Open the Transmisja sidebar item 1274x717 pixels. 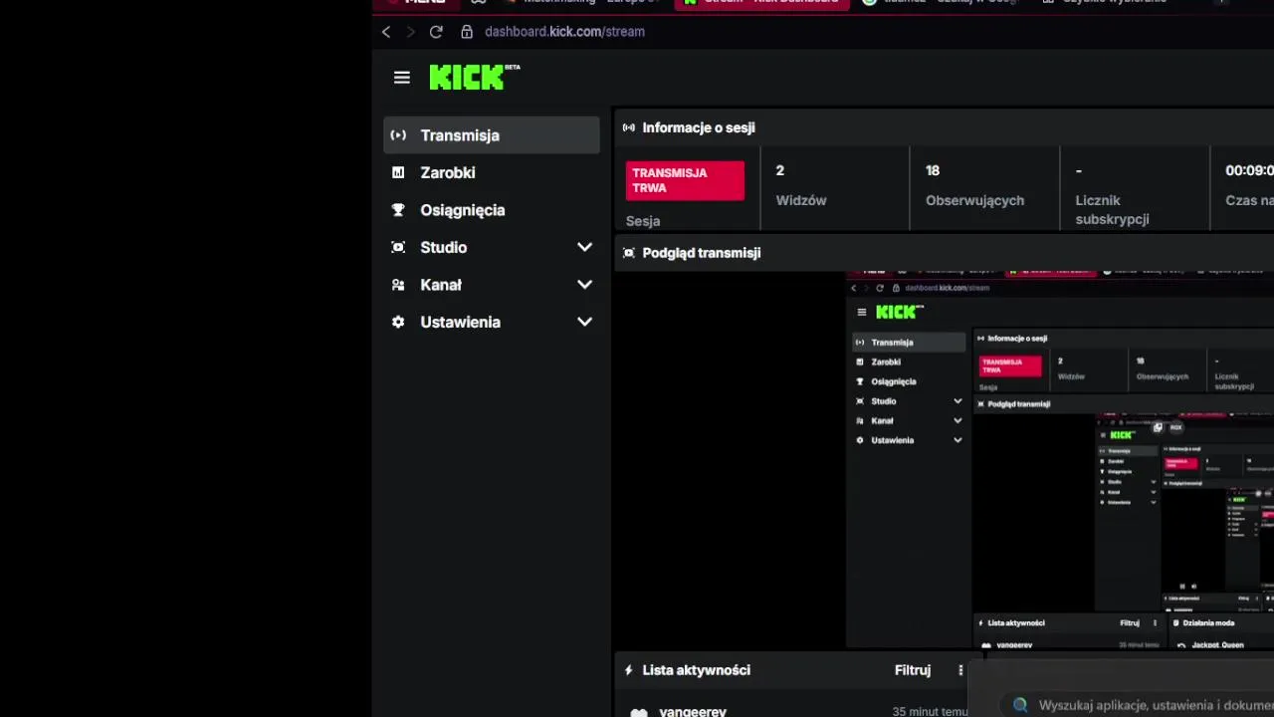(x=492, y=135)
